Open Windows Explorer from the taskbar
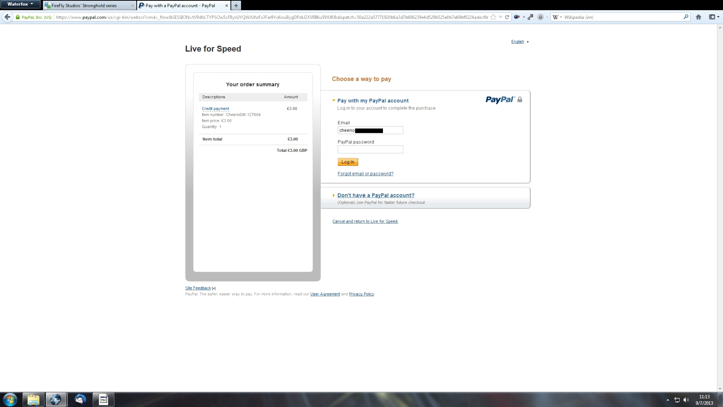 (x=33, y=399)
